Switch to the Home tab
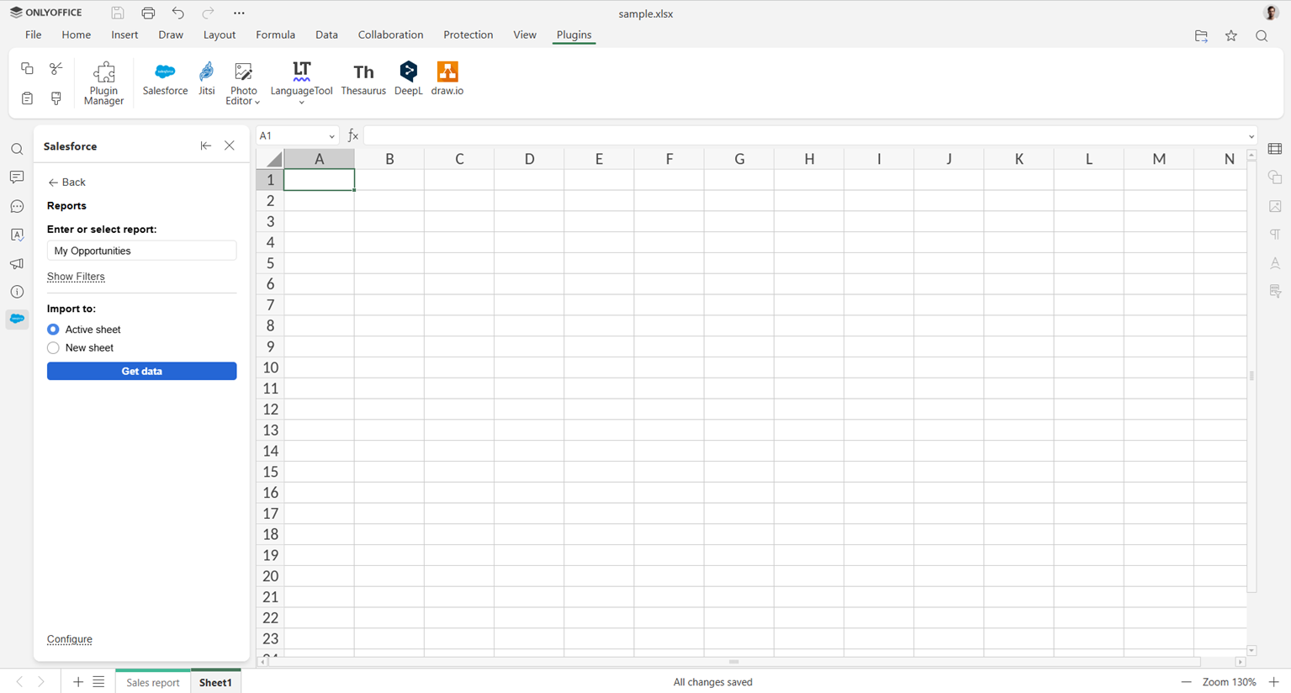The height and width of the screenshot is (693, 1291). tap(76, 34)
